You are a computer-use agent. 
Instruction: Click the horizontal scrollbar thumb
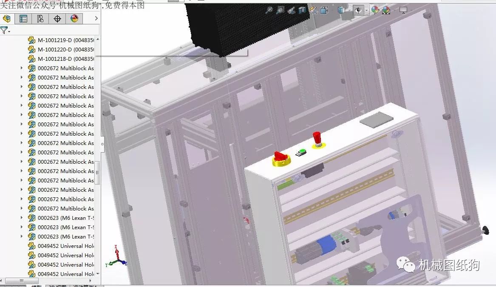(x=22, y=281)
